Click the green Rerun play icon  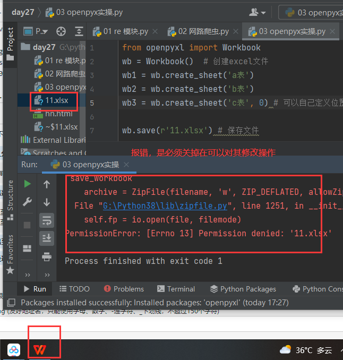[x=27, y=184]
